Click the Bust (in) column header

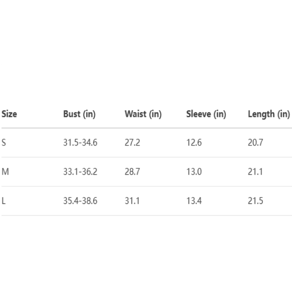click(79, 114)
